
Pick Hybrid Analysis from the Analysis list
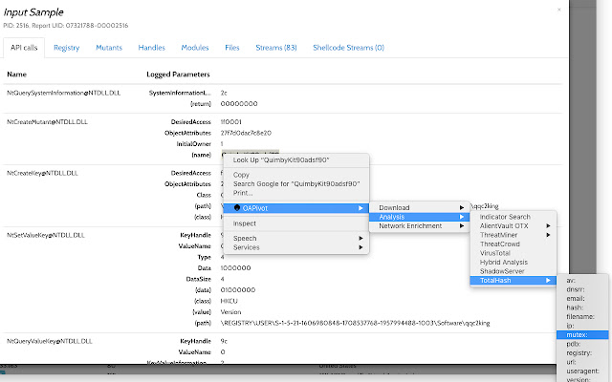click(x=507, y=262)
